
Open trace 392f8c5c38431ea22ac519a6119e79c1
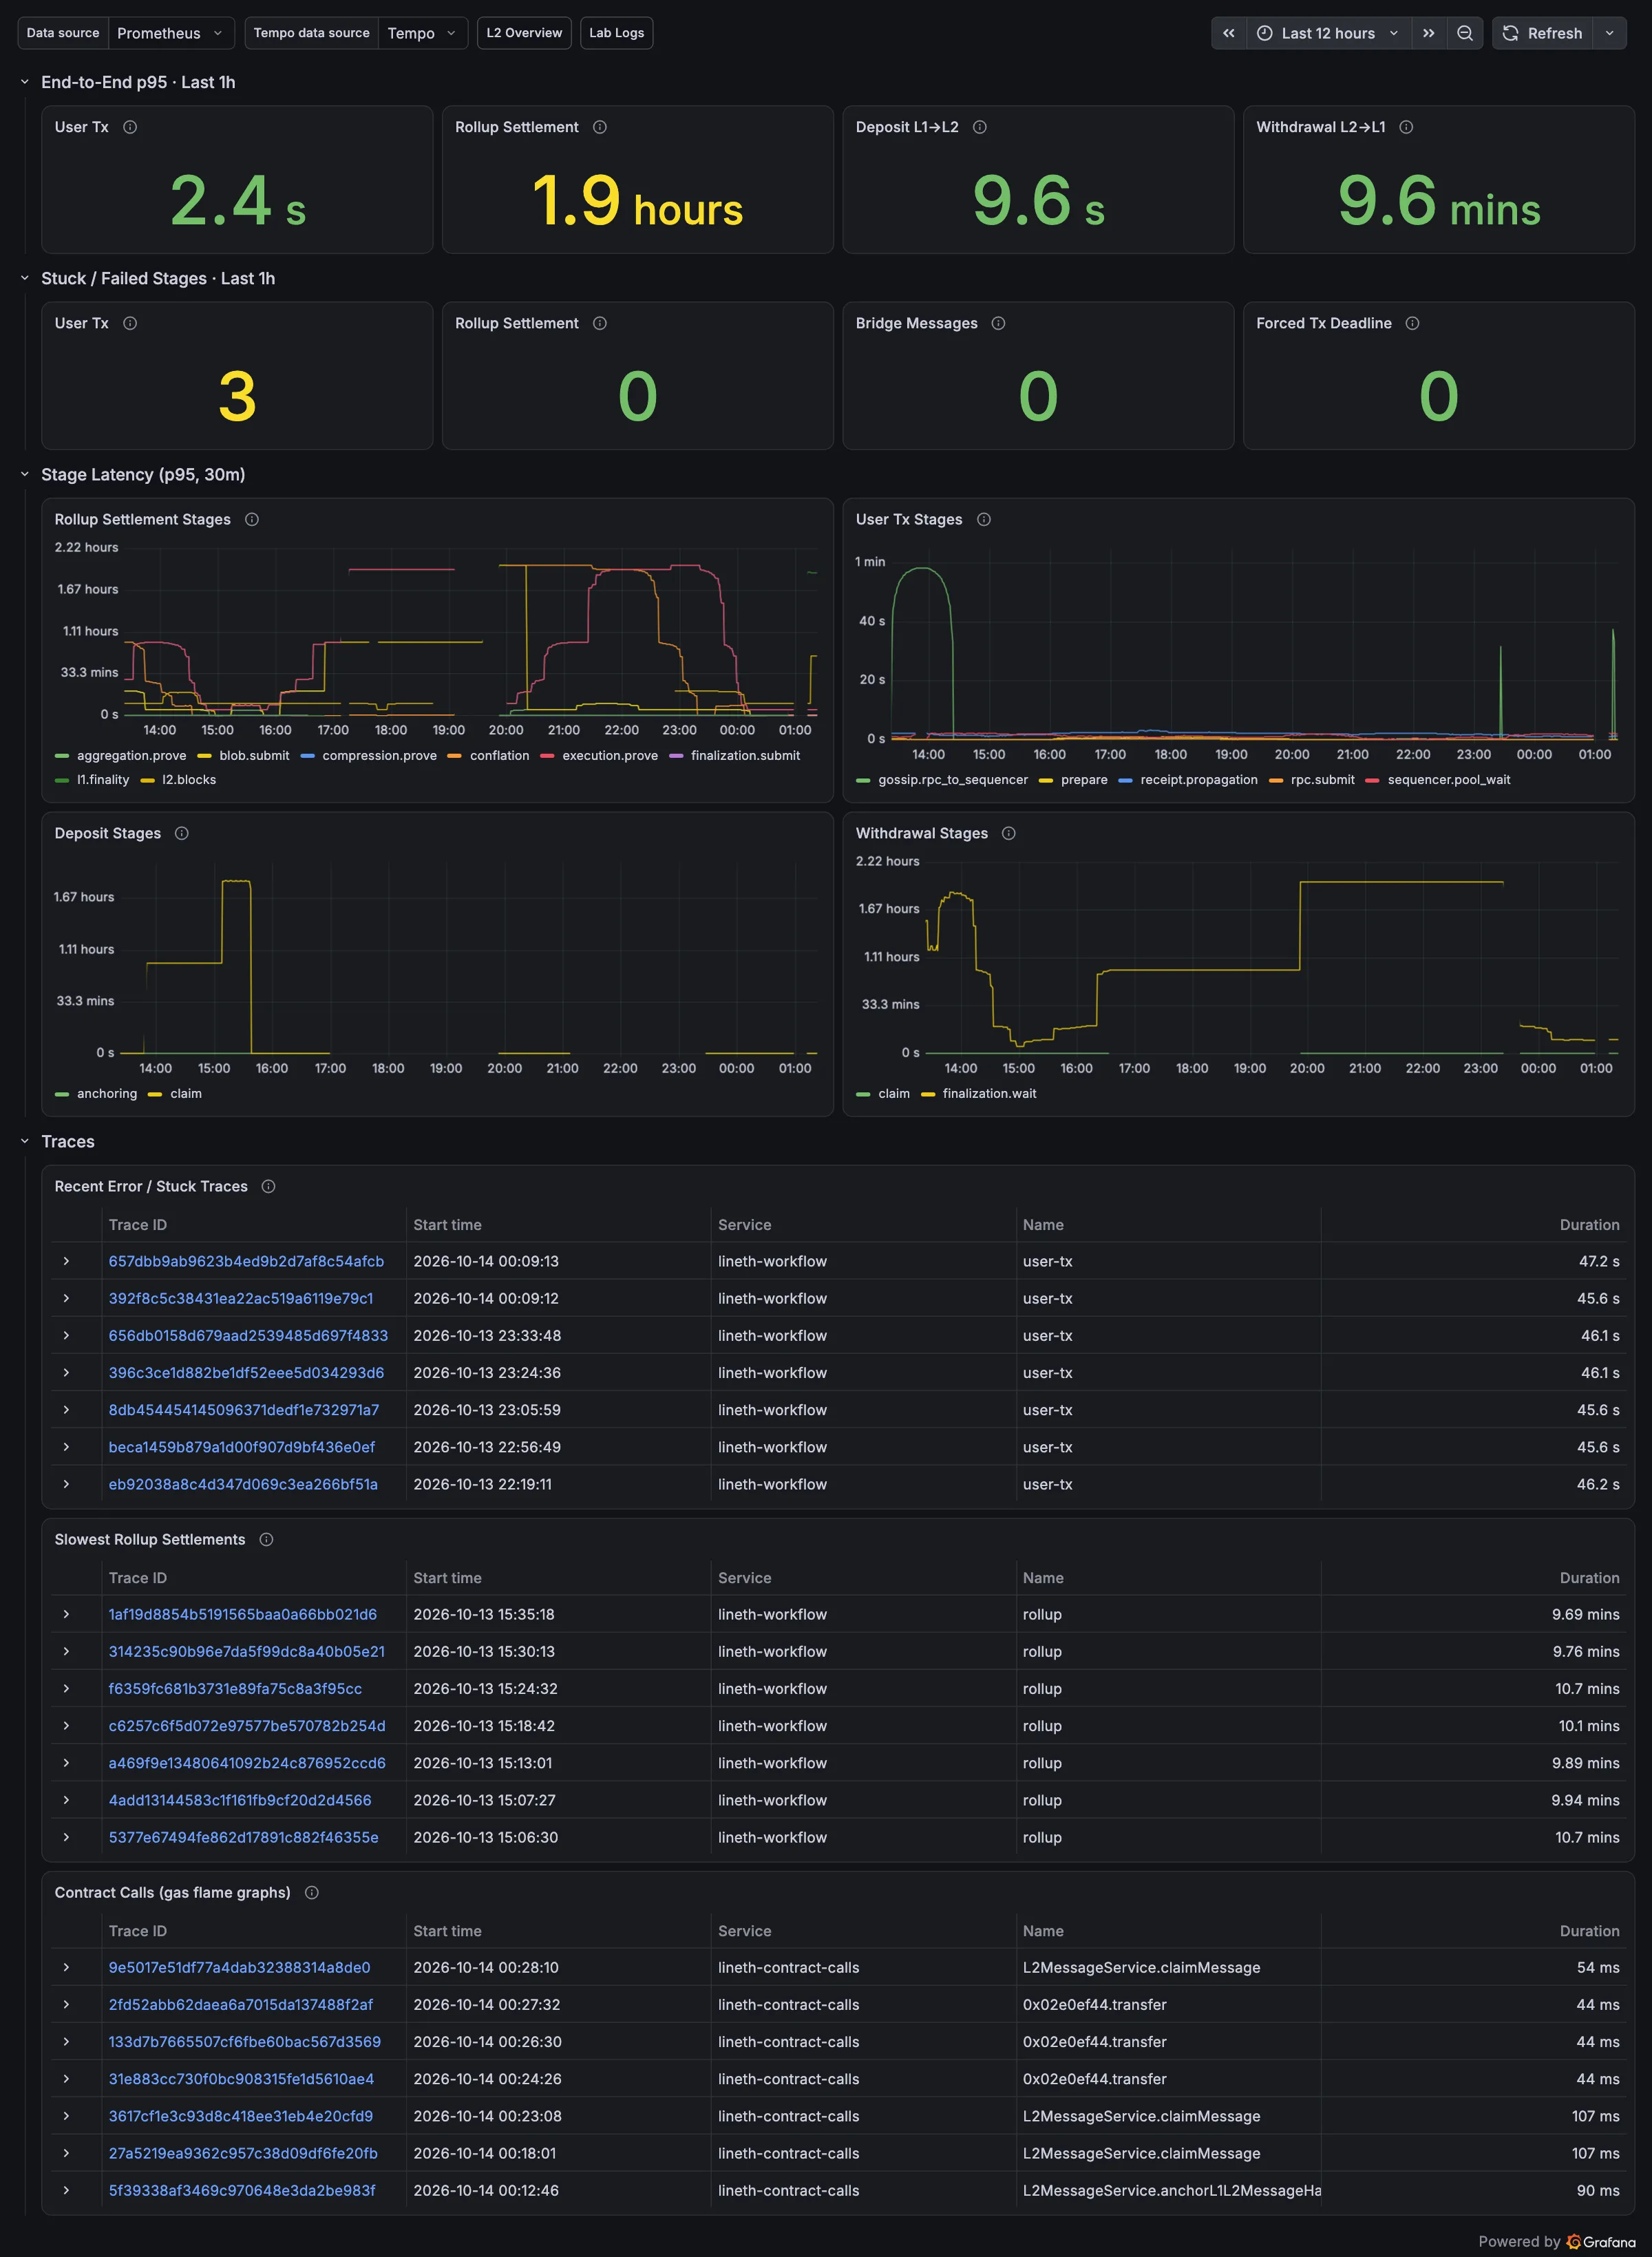click(x=241, y=1298)
